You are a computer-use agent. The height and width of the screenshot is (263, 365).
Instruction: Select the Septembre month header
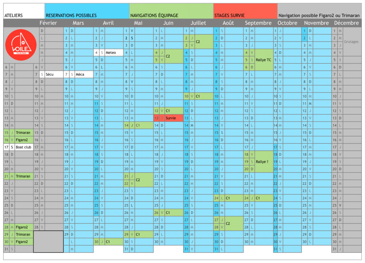[x=258, y=23]
